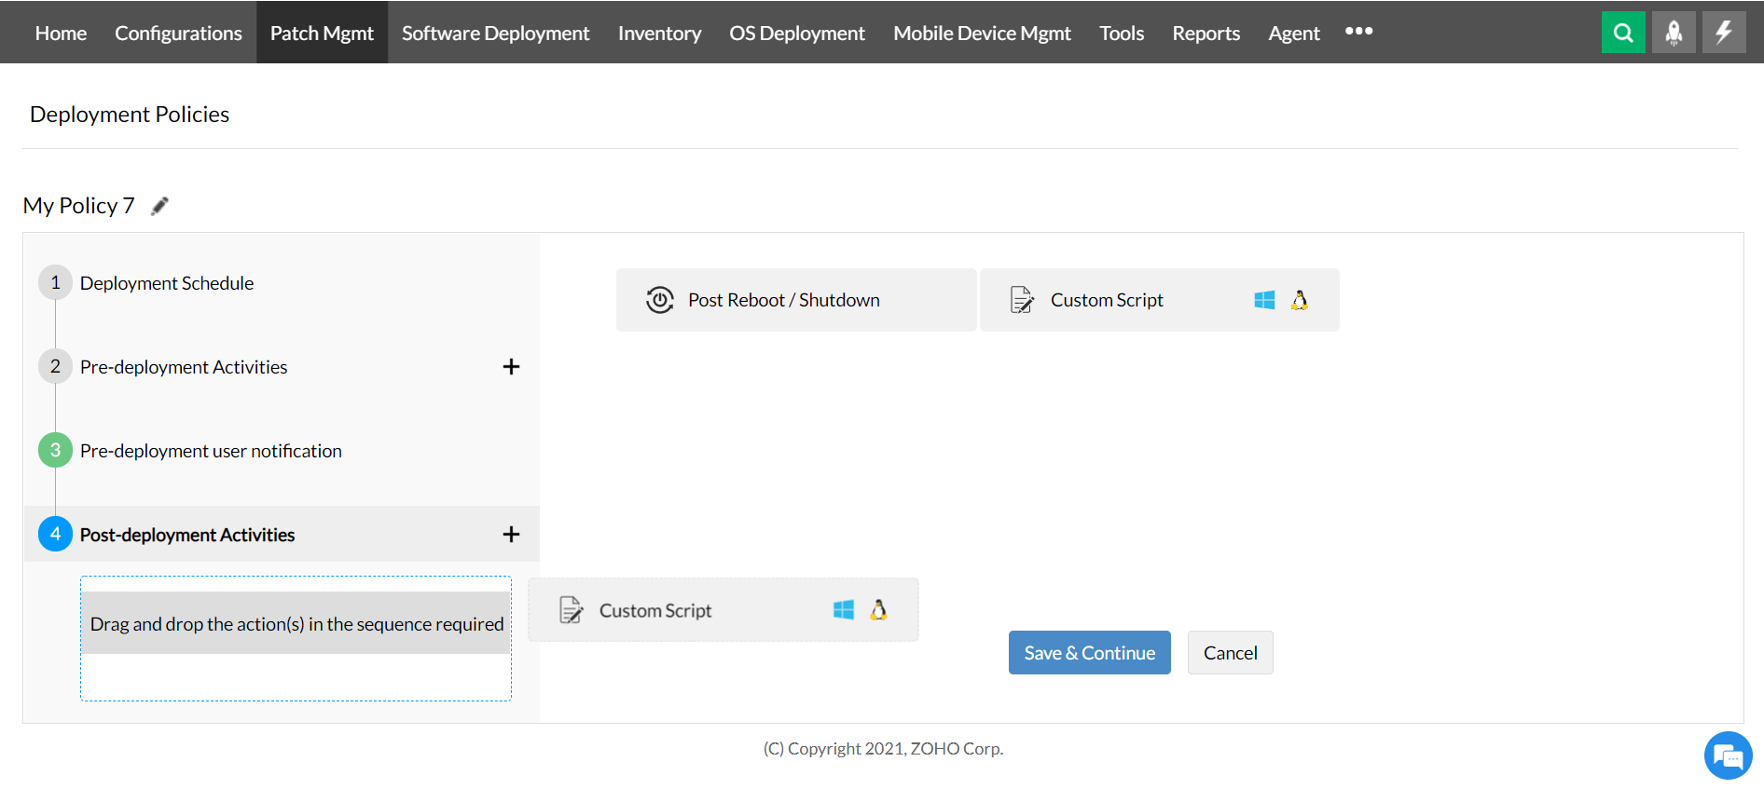Click the ZOHO Corp copyright text
Viewport: 1764px width, 789px height.
click(883, 749)
